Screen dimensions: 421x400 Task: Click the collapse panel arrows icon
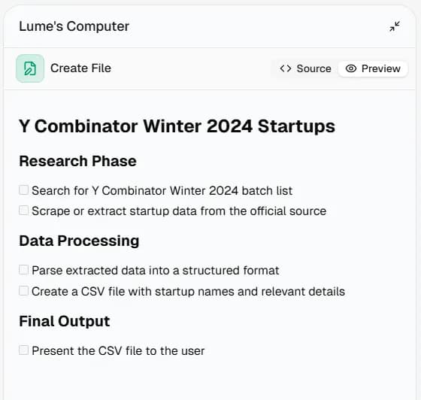(x=395, y=26)
